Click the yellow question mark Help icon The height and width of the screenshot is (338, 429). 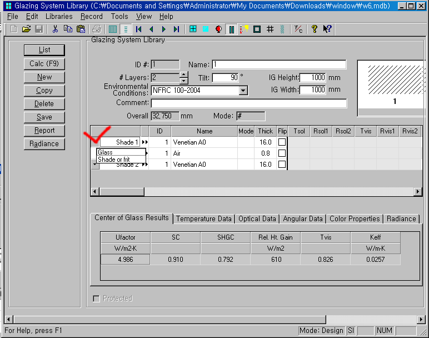pos(315,29)
